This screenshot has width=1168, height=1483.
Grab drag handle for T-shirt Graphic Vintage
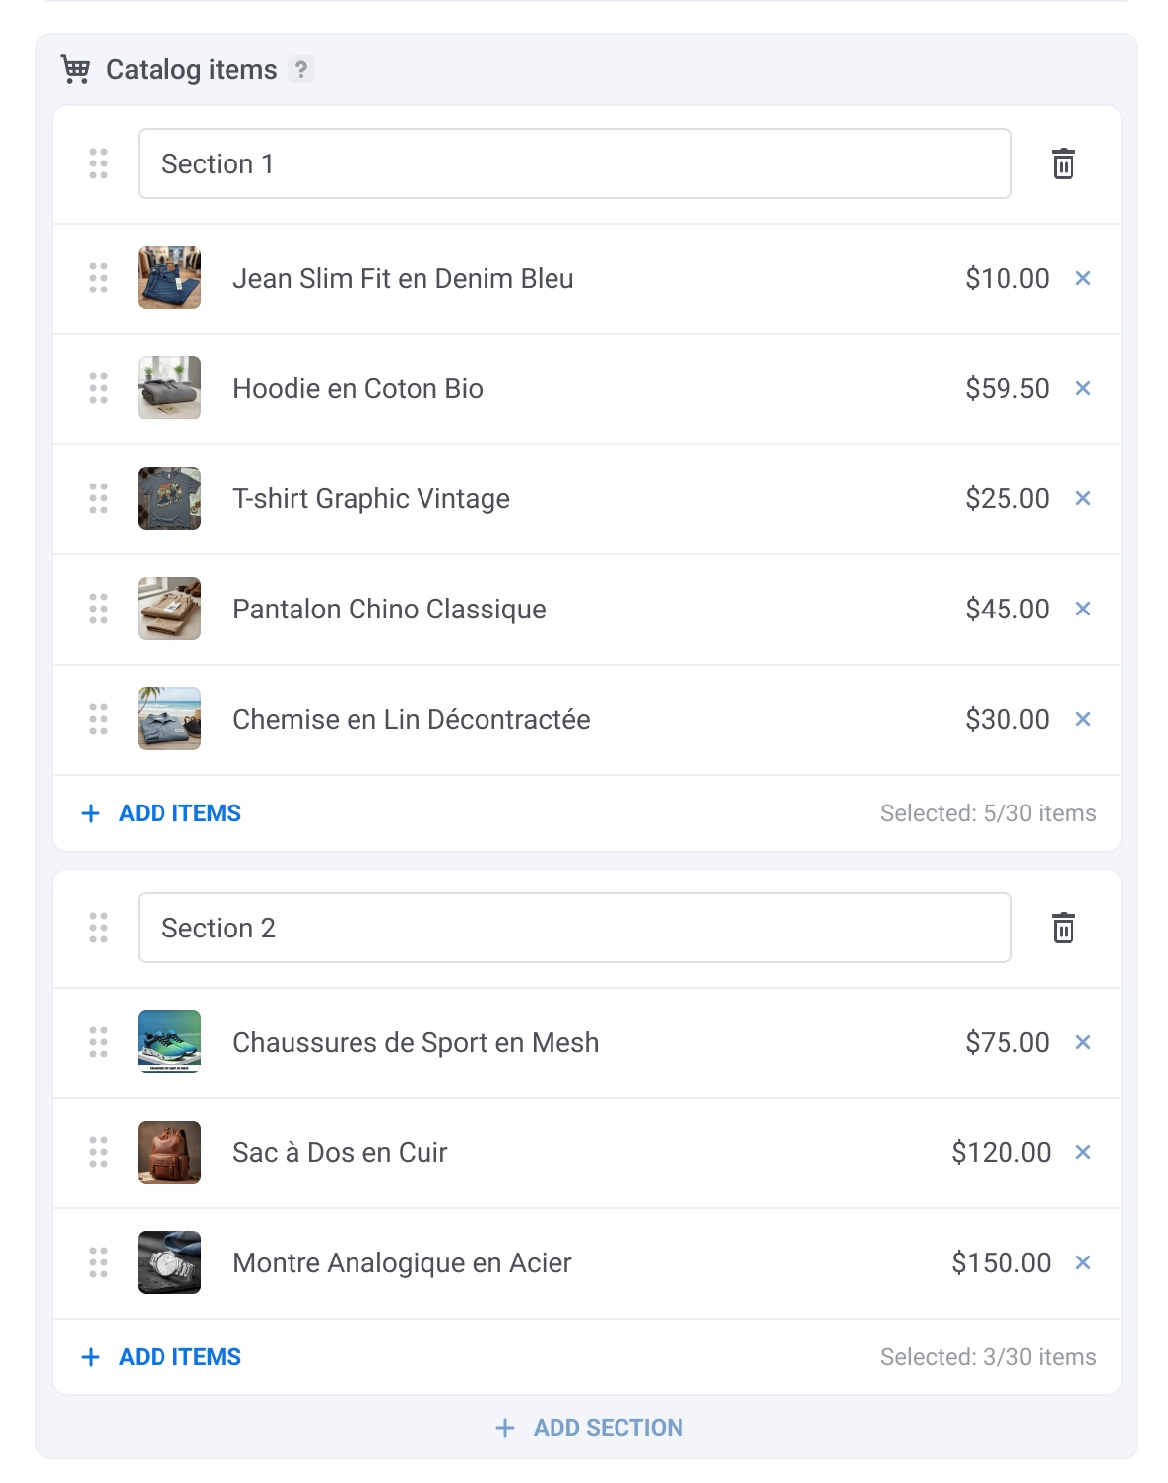98,498
